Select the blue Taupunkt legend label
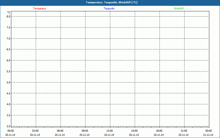Image resolution: width=220 pixels, height=138 pixels. [x=109, y=9]
